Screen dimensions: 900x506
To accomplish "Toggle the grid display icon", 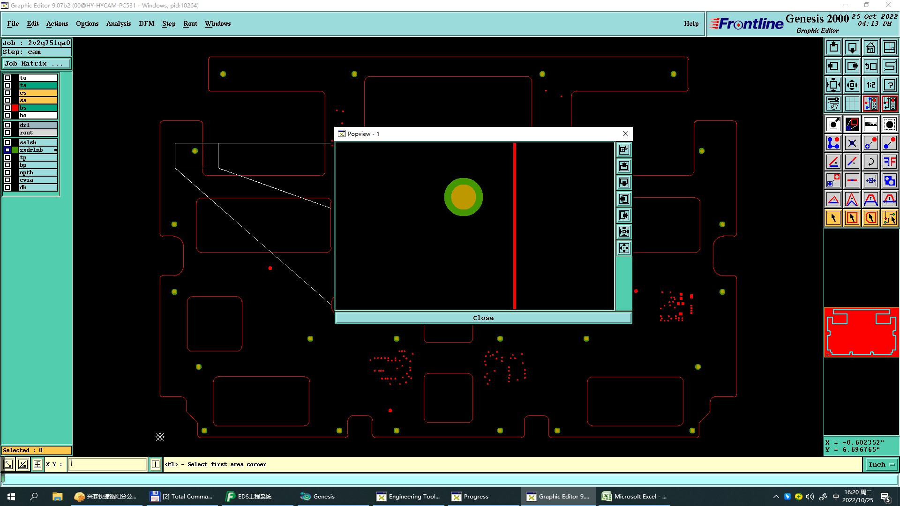I will coord(852,104).
